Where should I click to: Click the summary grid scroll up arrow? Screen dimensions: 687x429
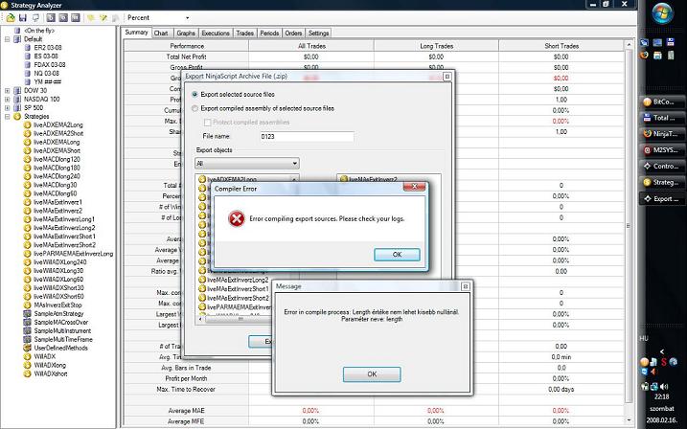coord(629,45)
